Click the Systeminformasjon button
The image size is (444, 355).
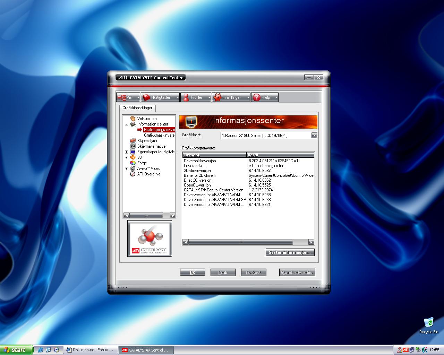click(x=290, y=252)
